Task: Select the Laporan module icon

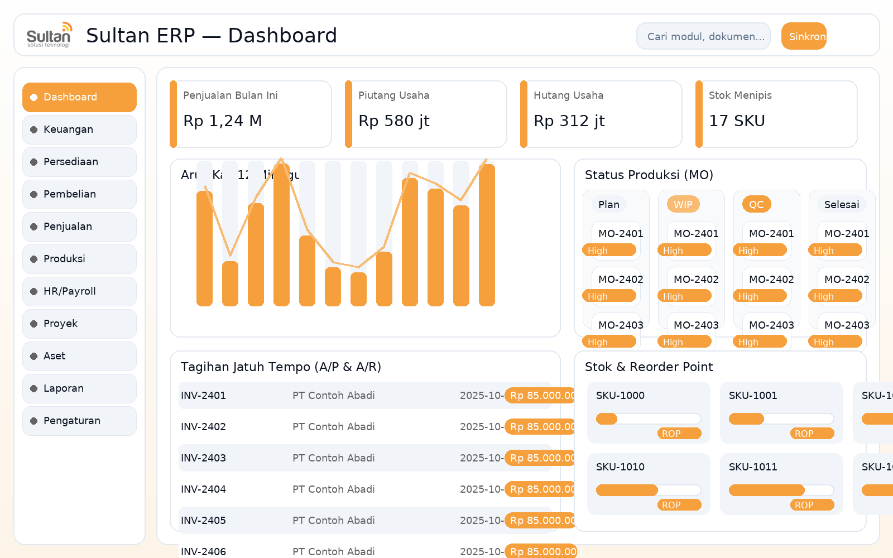Action: (34, 388)
